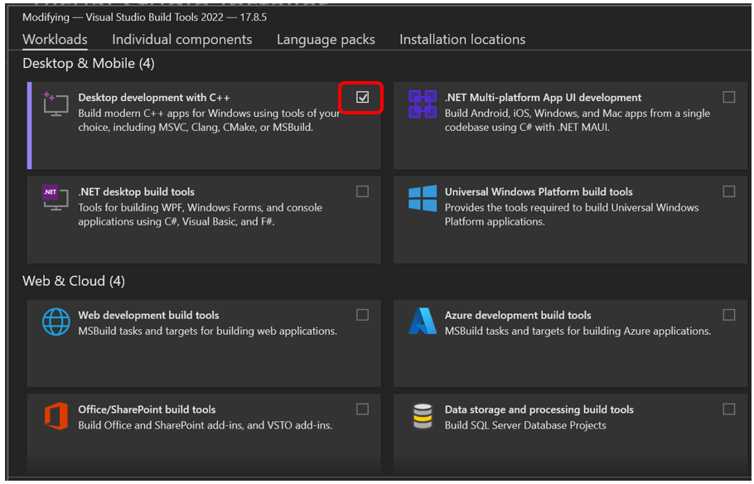Screen dimensions: 754x484
Task: Tick the Universal Windows Platform build tools checkbox
Action: pos(728,191)
